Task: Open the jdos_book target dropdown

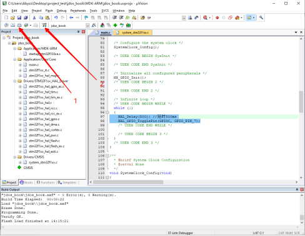Action: point(87,26)
